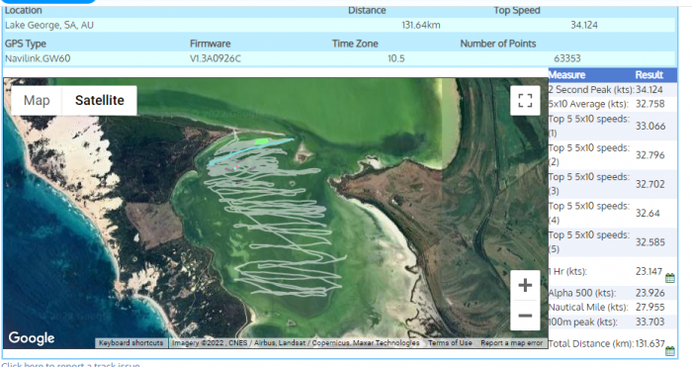Zoom out of the map
Viewport: 692px width, 367px height.
(525, 316)
